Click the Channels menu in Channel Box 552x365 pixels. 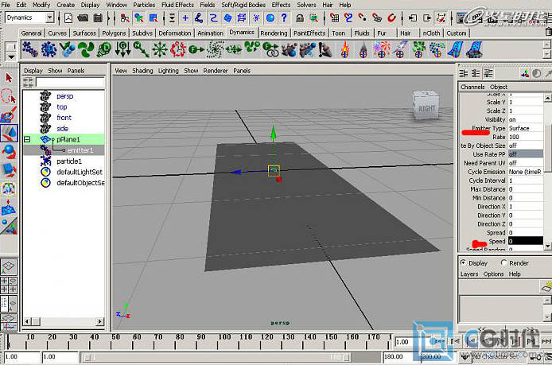coord(472,87)
